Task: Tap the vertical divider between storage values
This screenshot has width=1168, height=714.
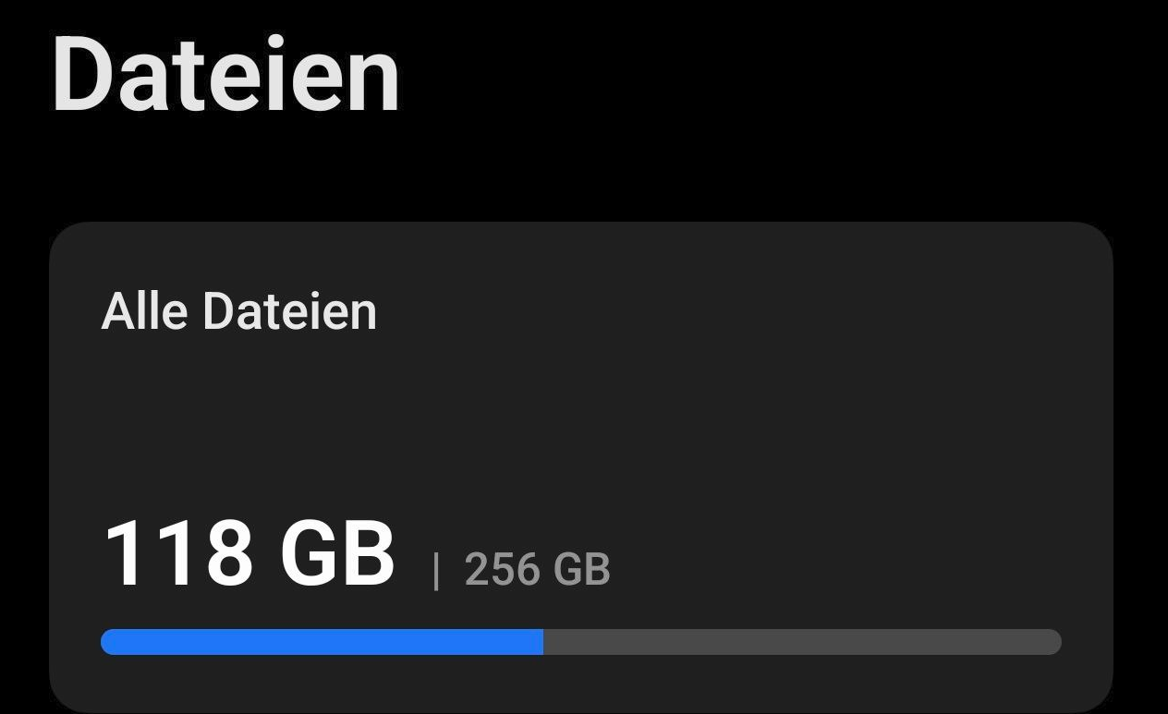Action: (x=436, y=571)
